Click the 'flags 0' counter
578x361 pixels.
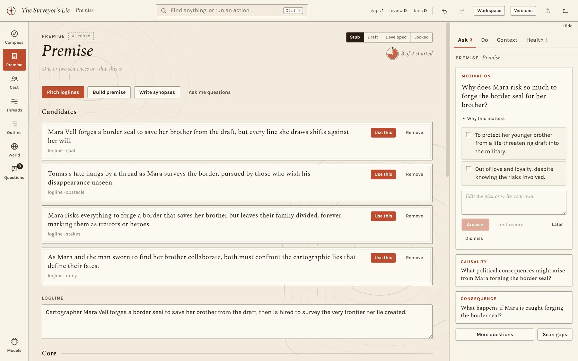point(419,11)
